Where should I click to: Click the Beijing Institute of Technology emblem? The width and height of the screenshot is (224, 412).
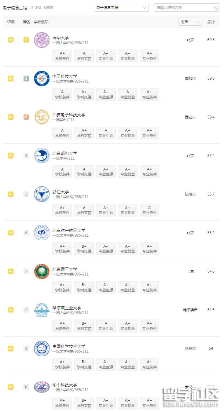pyautogui.click(x=41, y=271)
